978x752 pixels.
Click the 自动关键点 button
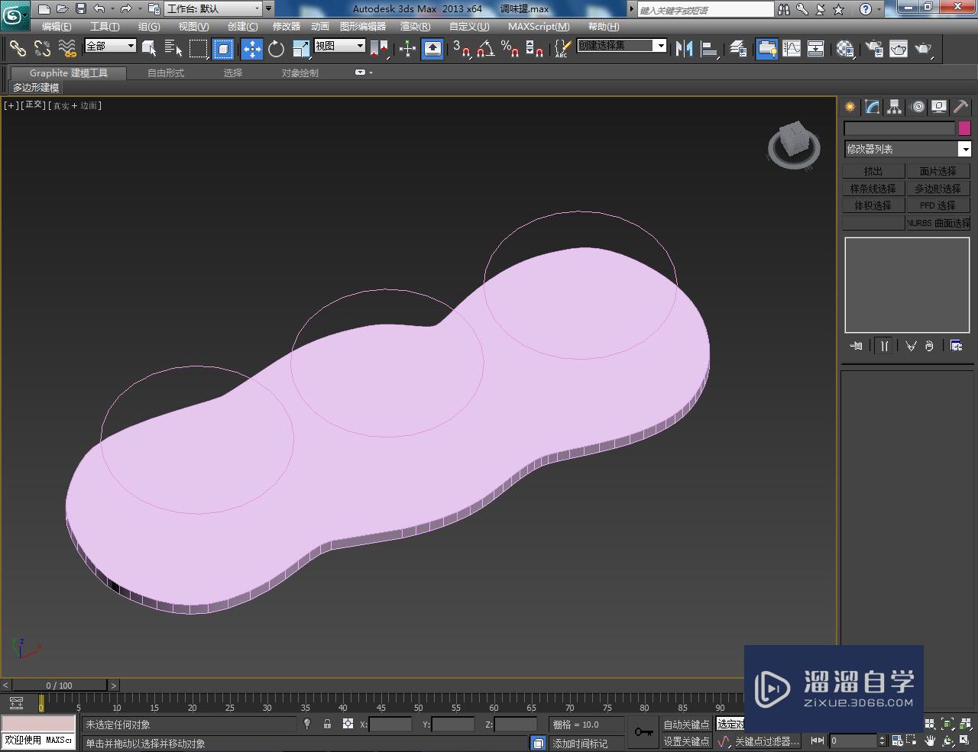pyautogui.click(x=685, y=725)
